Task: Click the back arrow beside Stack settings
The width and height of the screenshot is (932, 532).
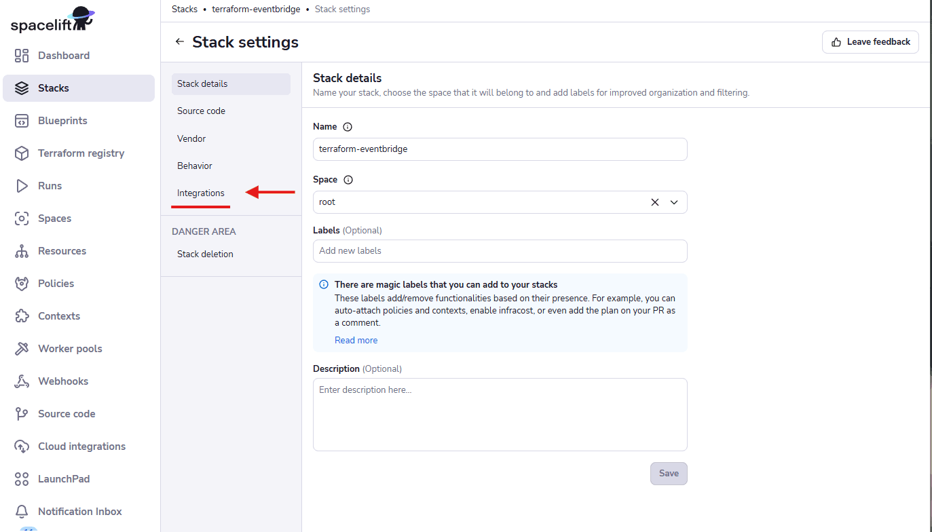Action: coord(179,42)
